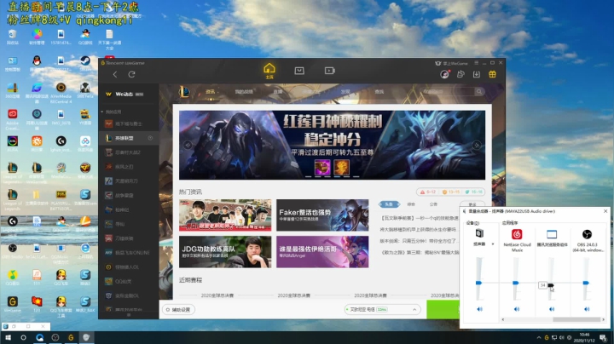Mute NetEase Cloud Music in volume mixer
614x344 pixels.
[517, 309]
